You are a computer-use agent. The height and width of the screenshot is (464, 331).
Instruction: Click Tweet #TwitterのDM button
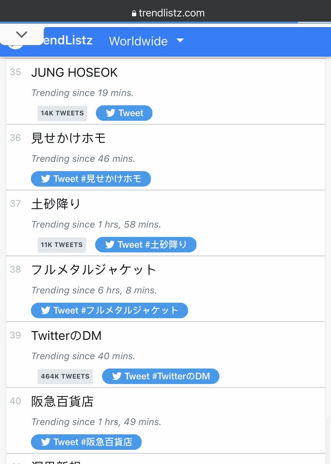click(161, 376)
